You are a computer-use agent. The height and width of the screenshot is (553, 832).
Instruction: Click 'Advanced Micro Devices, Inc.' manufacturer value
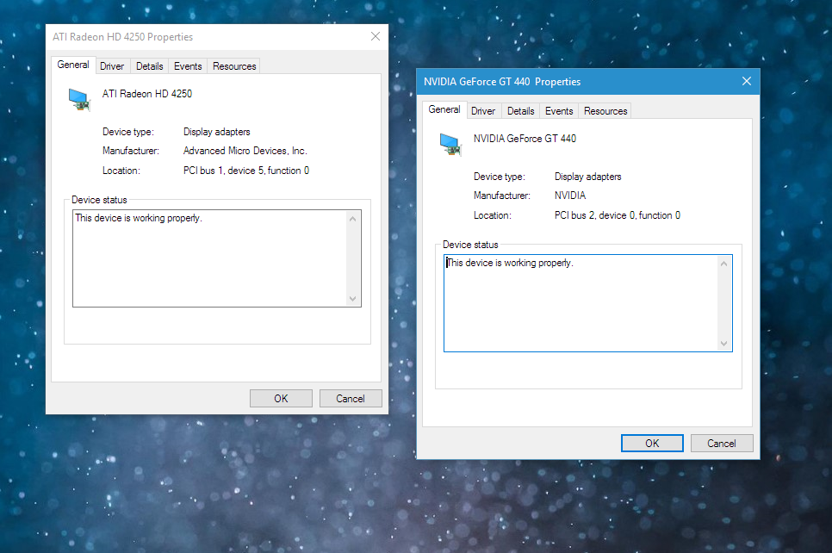tap(245, 151)
